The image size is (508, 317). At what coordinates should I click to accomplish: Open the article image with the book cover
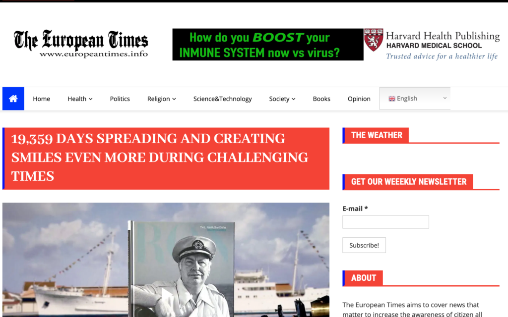coord(166,260)
